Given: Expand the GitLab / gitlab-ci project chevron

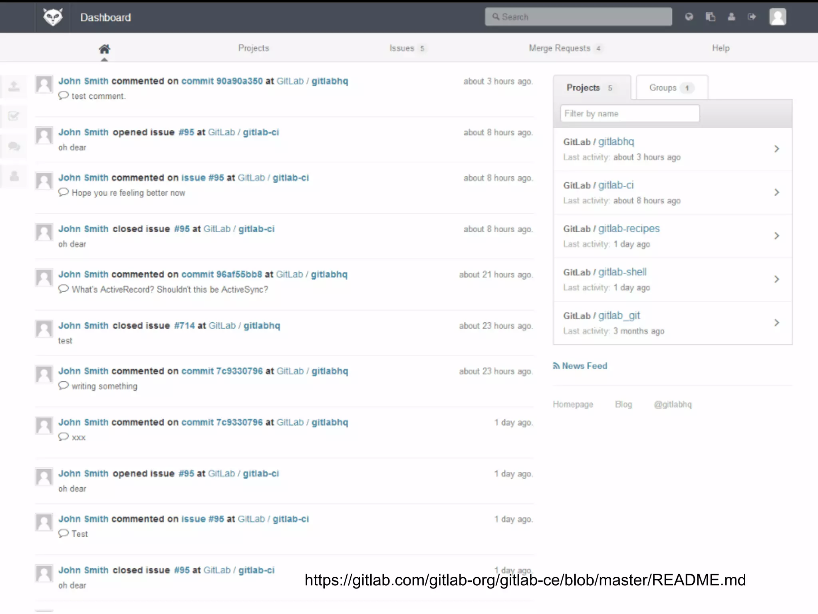Looking at the screenshot, I should (x=776, y=192).
